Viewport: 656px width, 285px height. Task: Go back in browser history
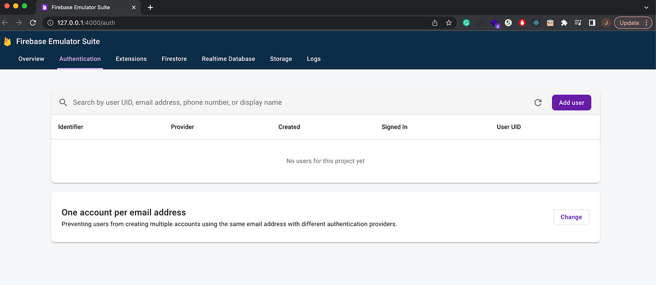[x=5, y=22]
